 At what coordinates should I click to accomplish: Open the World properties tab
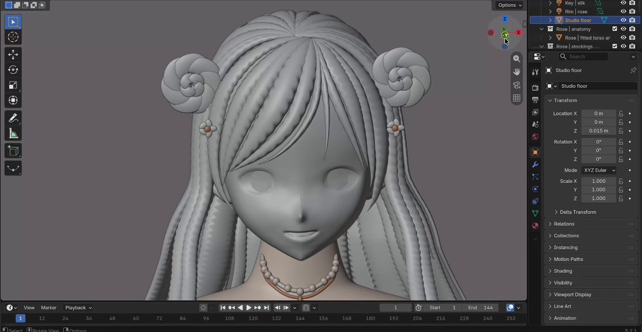[x=535, y=136]
